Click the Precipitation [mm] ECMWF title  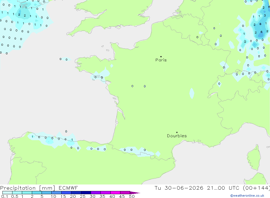(39, 188)
